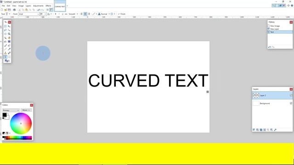Select the Lasso Select tool
The image size is (294, 165).
[5, 30]
